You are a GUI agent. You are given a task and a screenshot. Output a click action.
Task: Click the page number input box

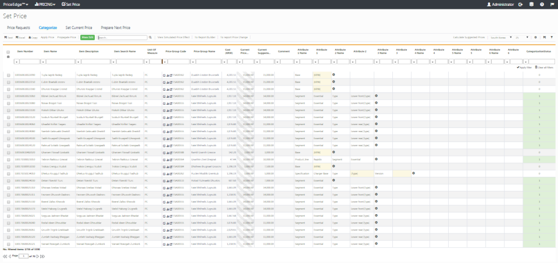coord(23,256)
